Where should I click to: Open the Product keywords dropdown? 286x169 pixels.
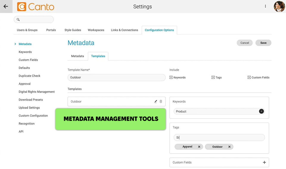(x=261, y=111)
